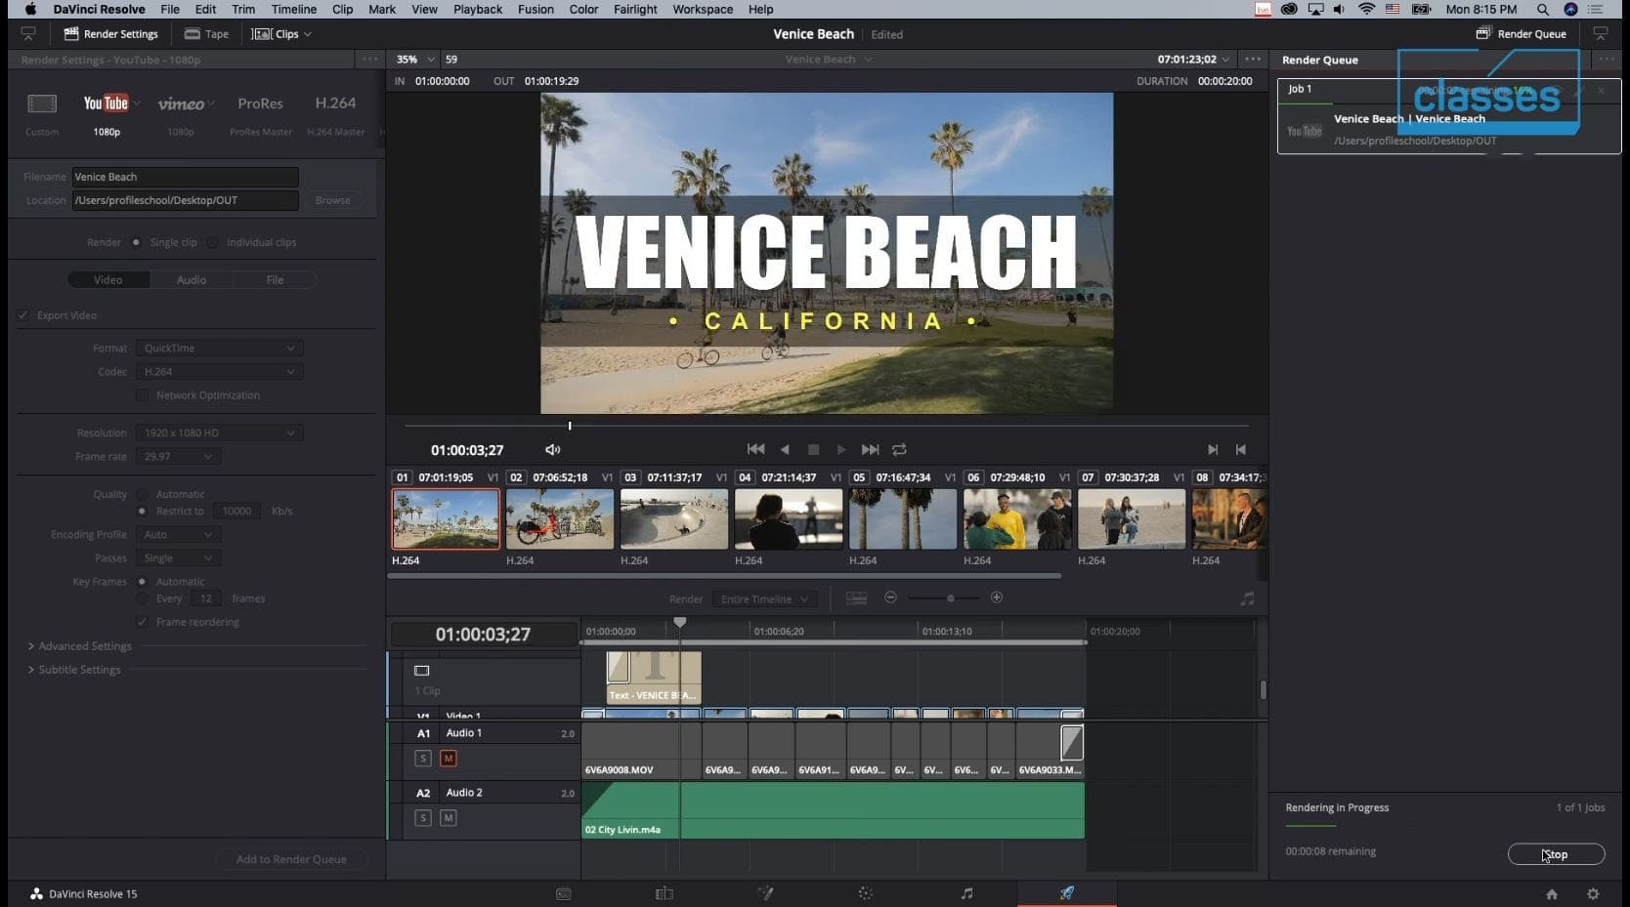
Task: Open the Tape delivery button
Action: (x=206, y=34)
